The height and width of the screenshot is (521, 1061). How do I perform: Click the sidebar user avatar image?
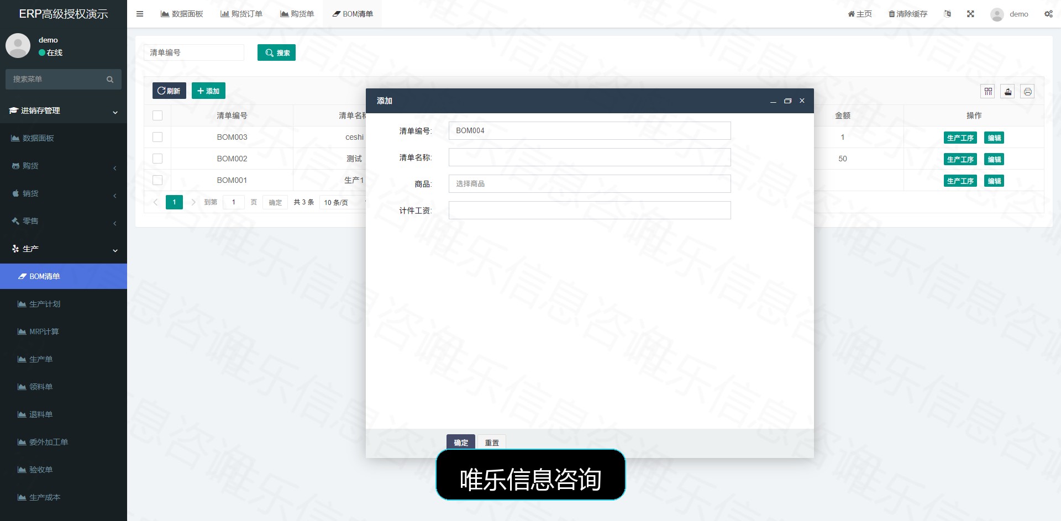click(x=18, y=45)
